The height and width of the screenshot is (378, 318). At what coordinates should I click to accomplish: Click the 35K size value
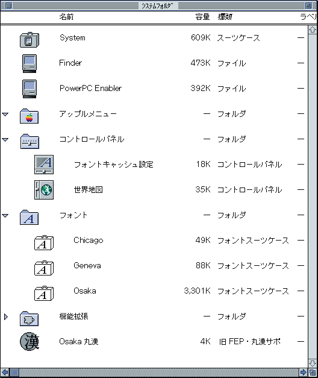coord(203,190)
